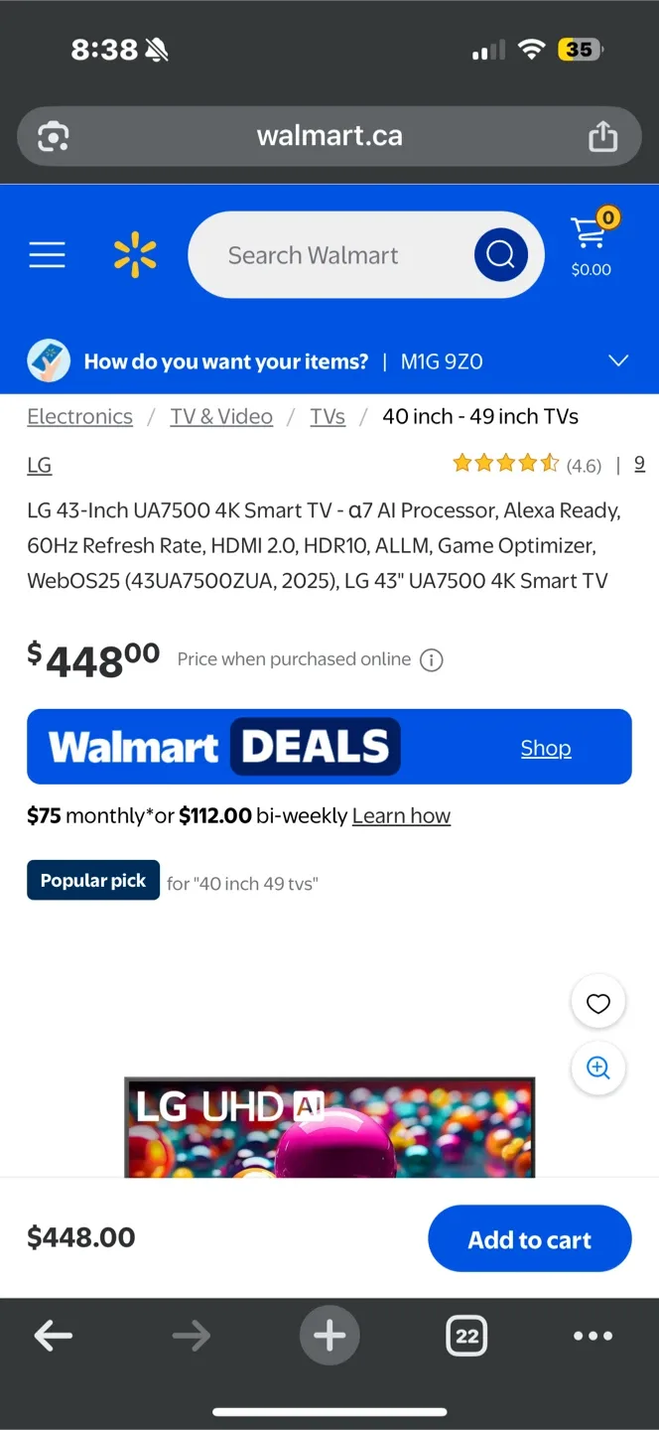
Task: Tap the LG UHD TV product image
Action: [329, 1128]
